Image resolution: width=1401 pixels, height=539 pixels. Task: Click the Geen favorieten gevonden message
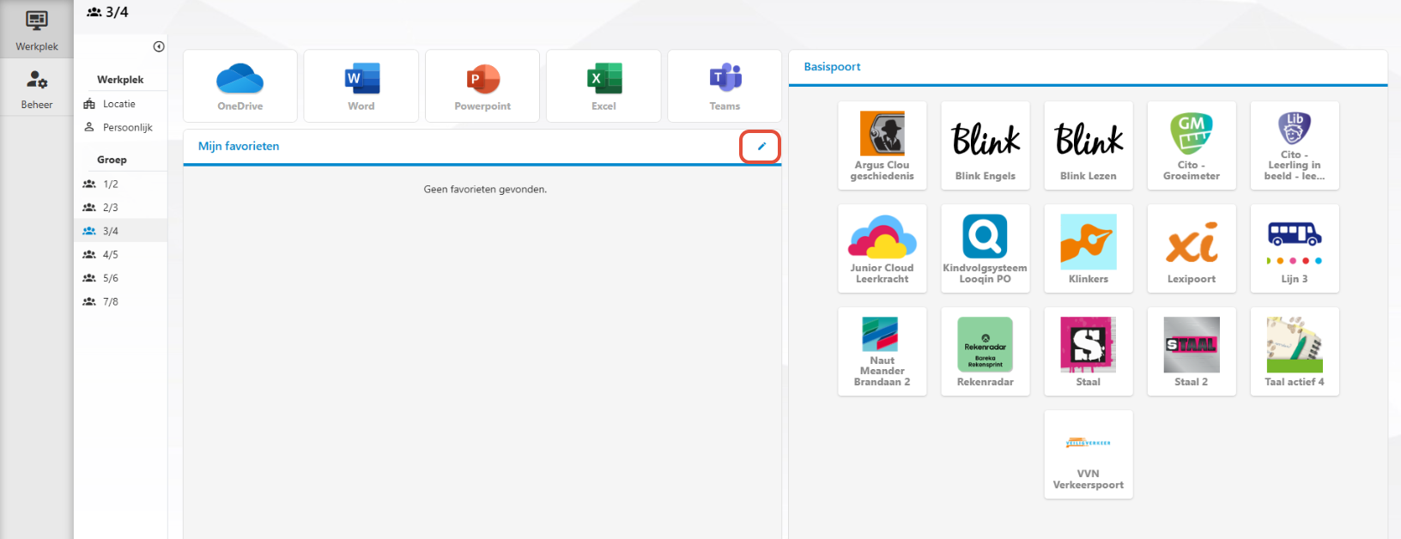click(x=485, y=190)
